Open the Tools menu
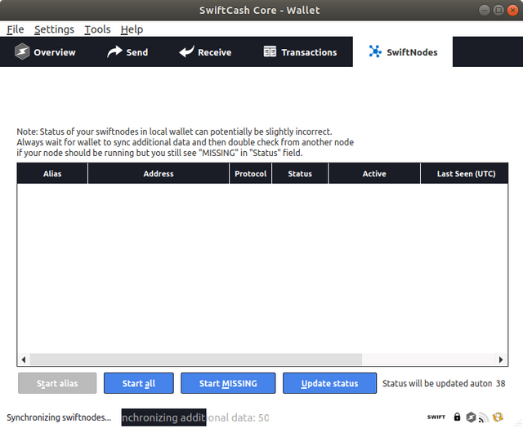Screen dimensions: 523x428 coord(97,29)
